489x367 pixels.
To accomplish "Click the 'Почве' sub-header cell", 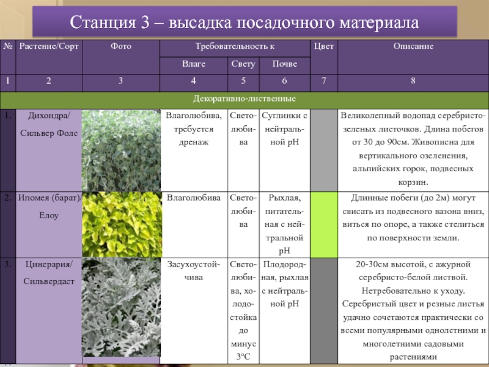I will point(284,64).
